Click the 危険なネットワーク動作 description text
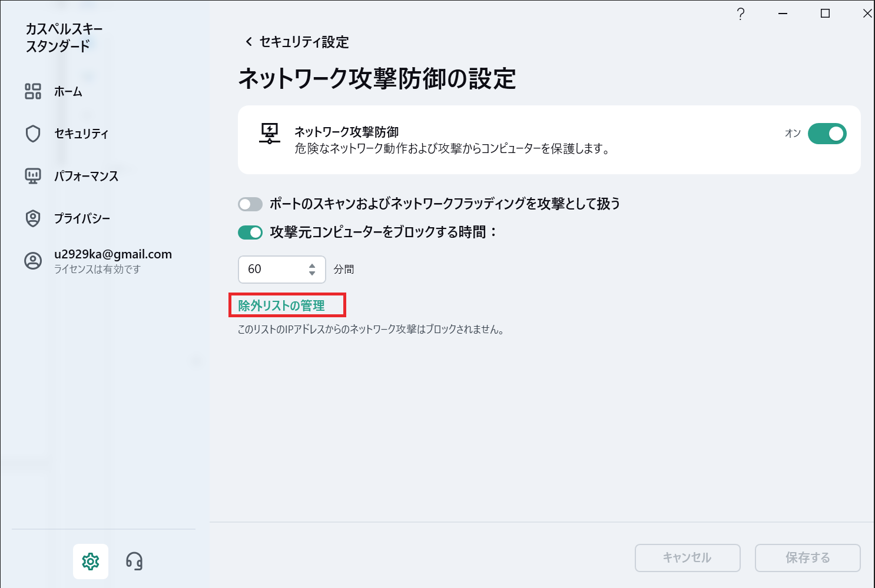Image resolution: width=875 pixels, height=588 pixels. point(452,149)
